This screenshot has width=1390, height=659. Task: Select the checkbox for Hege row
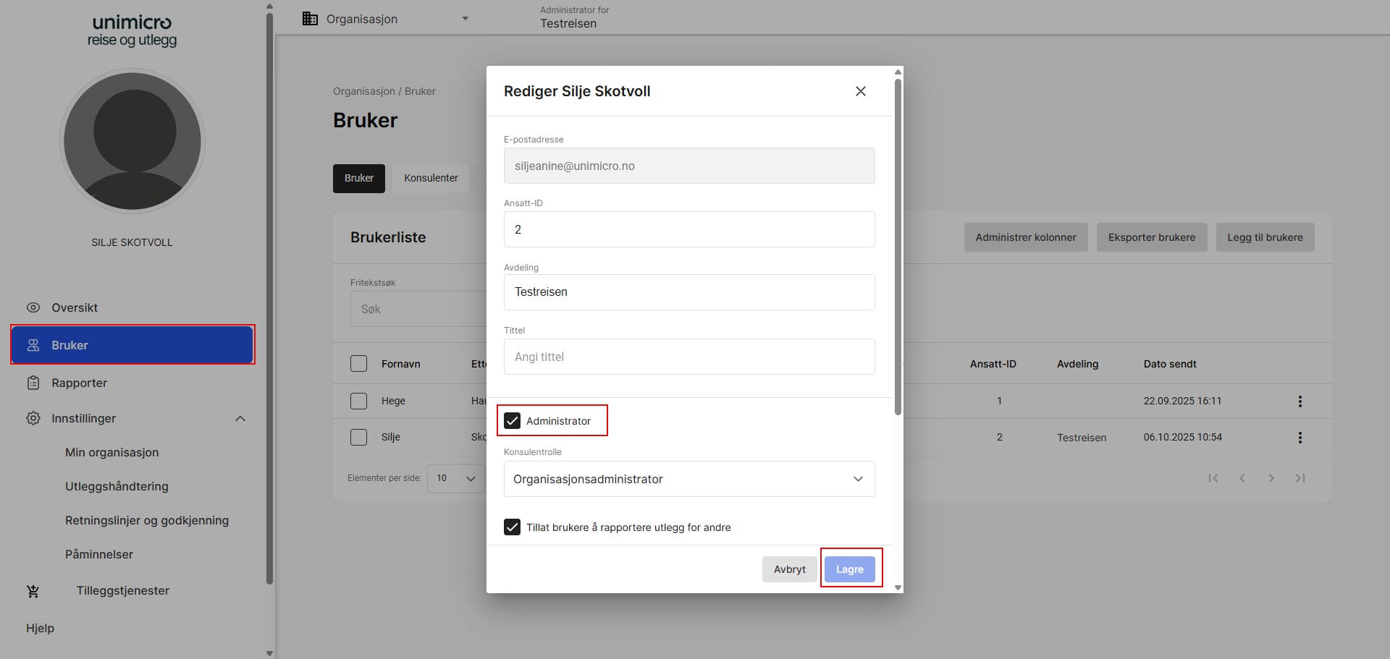pyautogui.click(x=358, y=401)
